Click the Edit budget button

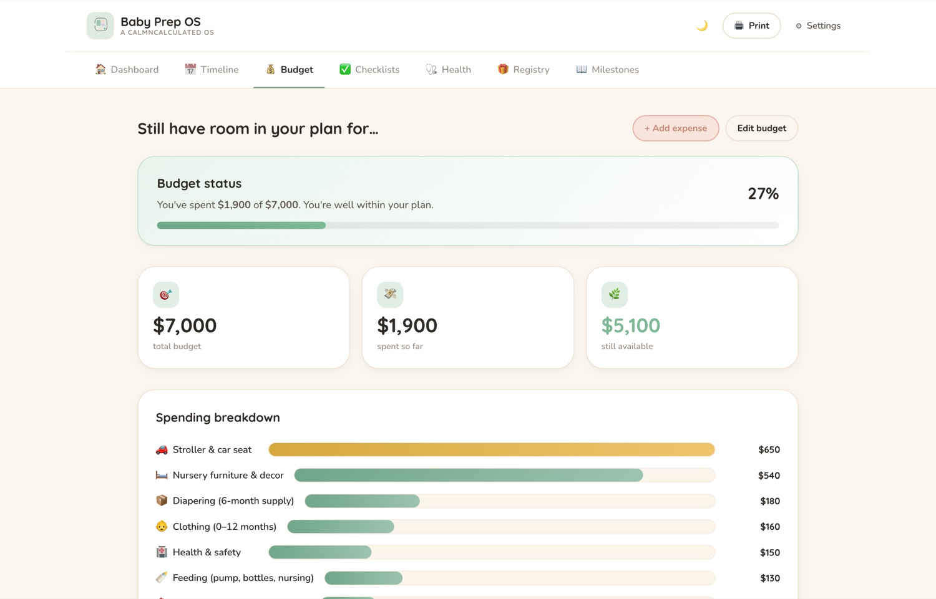tap(761, 128)
